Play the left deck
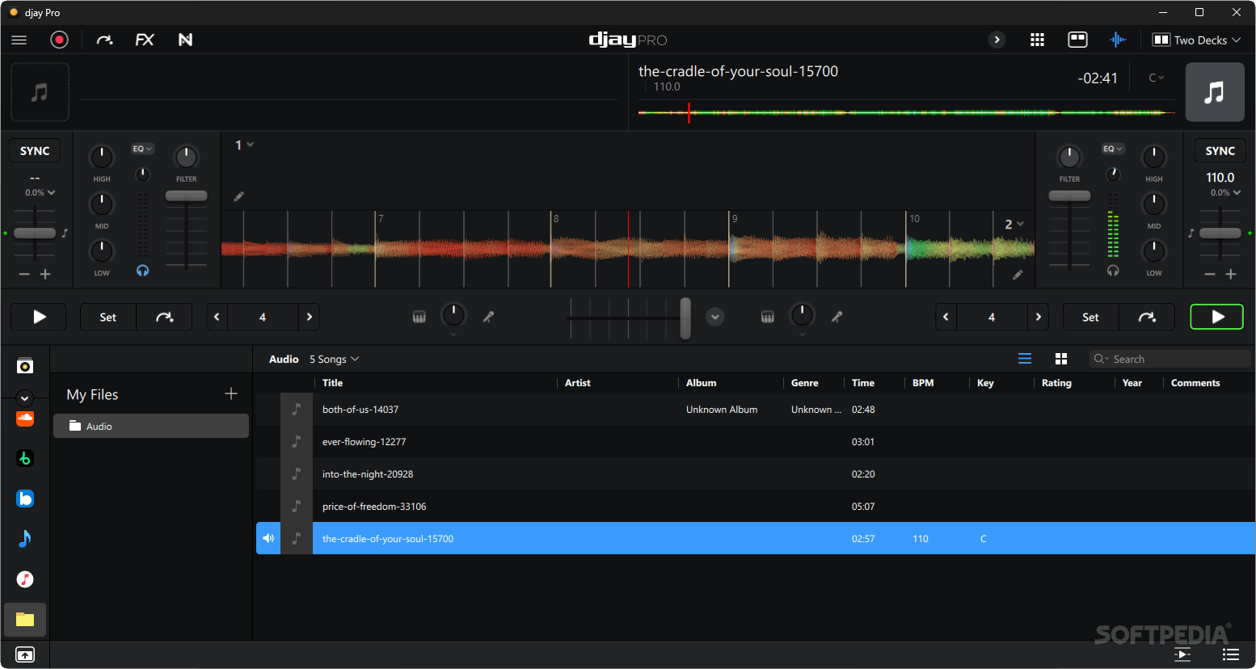The height and width of the screenshot is (669, 1256). click(x=39, y=317)
